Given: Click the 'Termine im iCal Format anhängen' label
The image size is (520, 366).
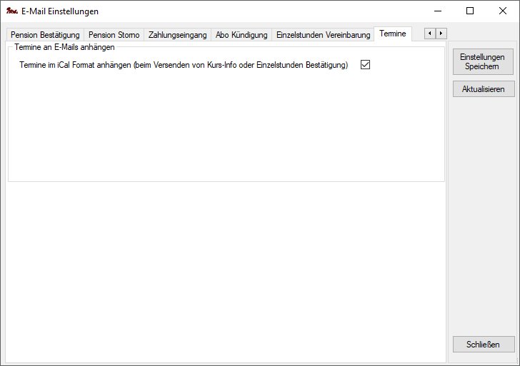Looking at the screenshot, I should point(184,65).
